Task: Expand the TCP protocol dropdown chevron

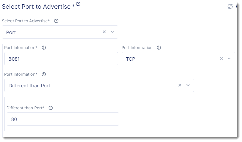Action: [229, 59]
